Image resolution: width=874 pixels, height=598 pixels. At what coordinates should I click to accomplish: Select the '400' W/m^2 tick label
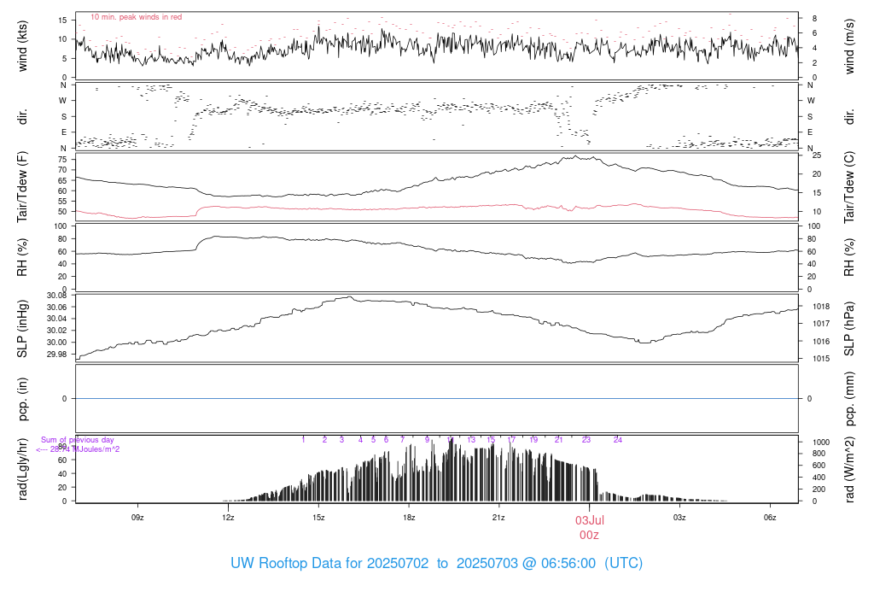tap(819, 478)
